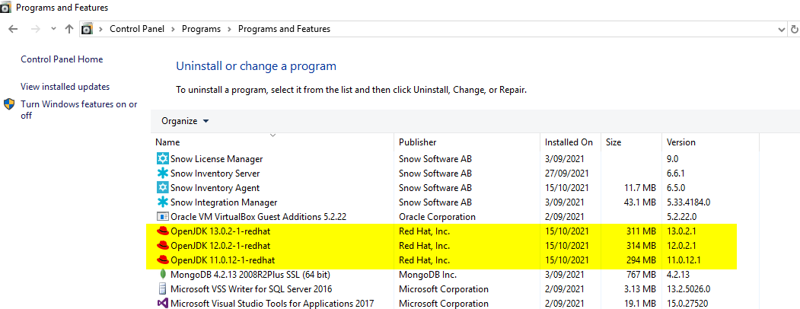Viewport: 800px width, 309px height.
Task: Click the OpenJDK 11.0.12-1-redhat red hat icon
Action: point(162,260)
